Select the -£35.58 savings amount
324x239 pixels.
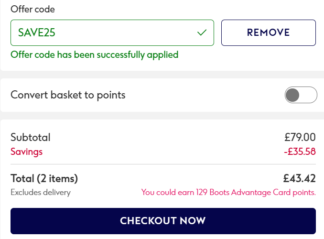pyautogui.click(x=299, y=152)
